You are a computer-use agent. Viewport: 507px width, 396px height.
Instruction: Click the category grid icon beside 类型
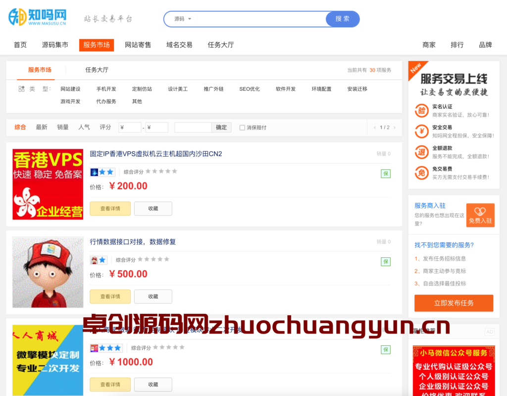click(x=21, y=89)
